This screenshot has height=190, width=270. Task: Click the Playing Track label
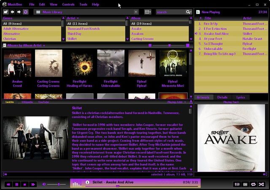click(x=231, y=102)
